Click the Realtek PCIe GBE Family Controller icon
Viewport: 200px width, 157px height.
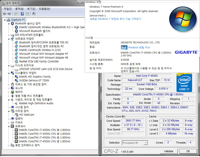tap(17, 61)
